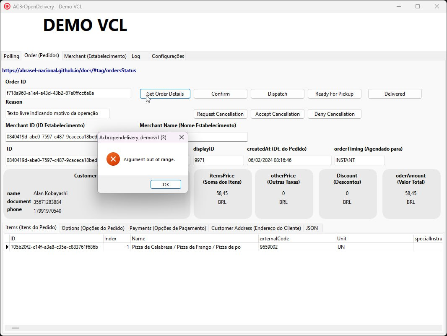The width and height of the screenshot is (447, 336).
Task: Focus the Order ID input field
Action: pos(68,93)
